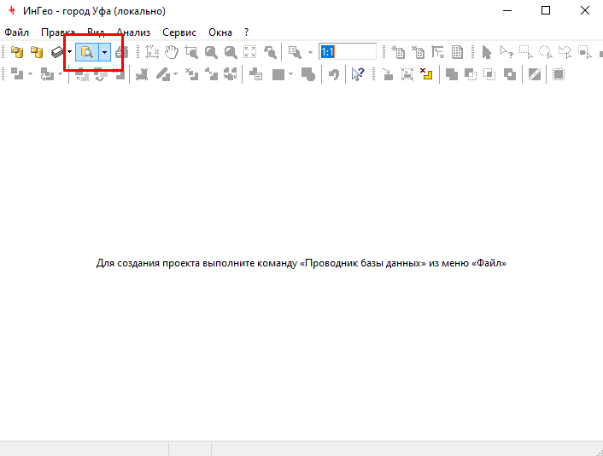Image resolution: width=603 pixels, height=456 pixels.
Task: Click the intersect dashed squares icon
Action: point(490,74)
